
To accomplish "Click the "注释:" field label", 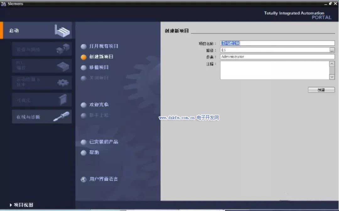I will [x=211, y=64].
